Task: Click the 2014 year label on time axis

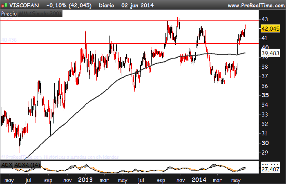Action: pos(199,180)
